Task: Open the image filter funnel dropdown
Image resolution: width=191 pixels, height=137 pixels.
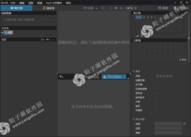Action: [x=61, y=77]
